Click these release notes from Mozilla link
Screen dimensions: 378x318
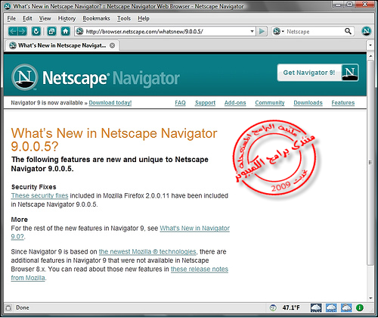tap(200, 269)
